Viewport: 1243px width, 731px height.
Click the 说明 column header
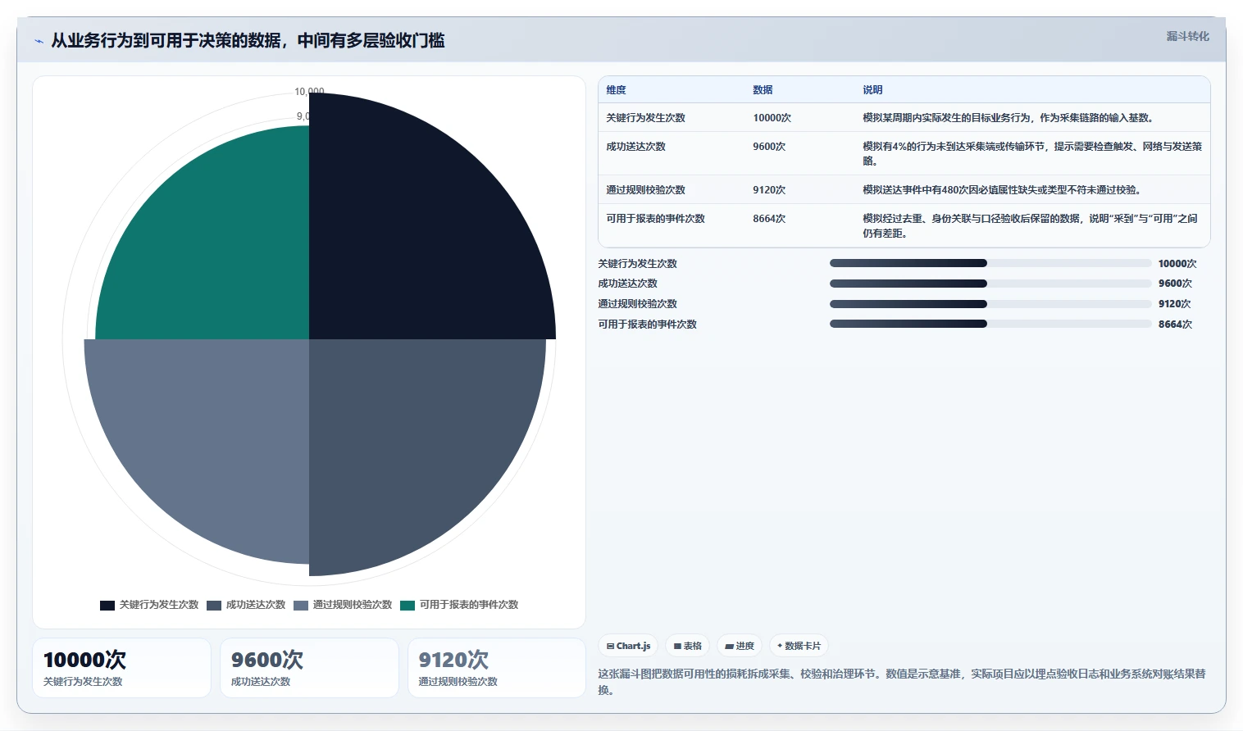tap(872, 90)
